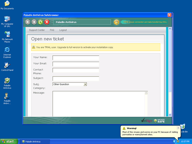
Task: Click the VeriSign badge logo
Action: click(x=146, y=121)
